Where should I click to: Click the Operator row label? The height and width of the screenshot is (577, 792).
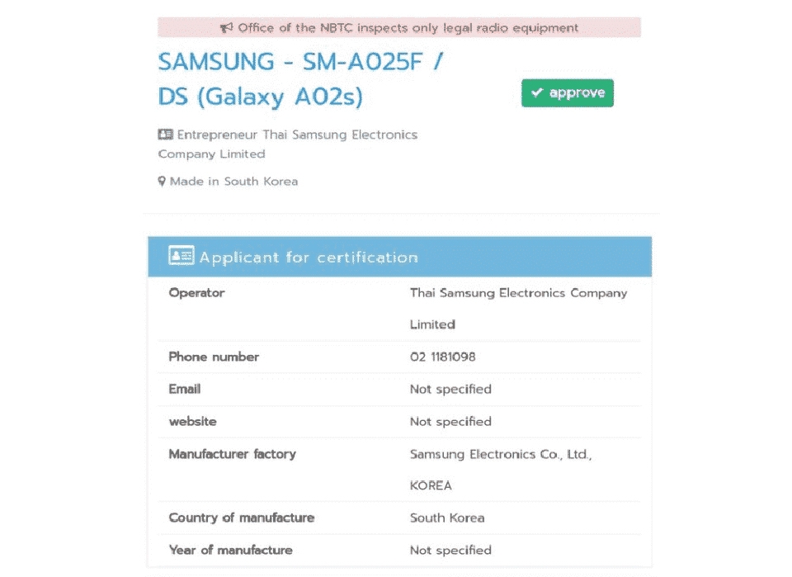point(196,293)
